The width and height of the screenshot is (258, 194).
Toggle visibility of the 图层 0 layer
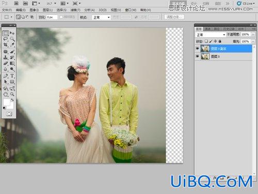pyautogui.click(x=198, y=56)
